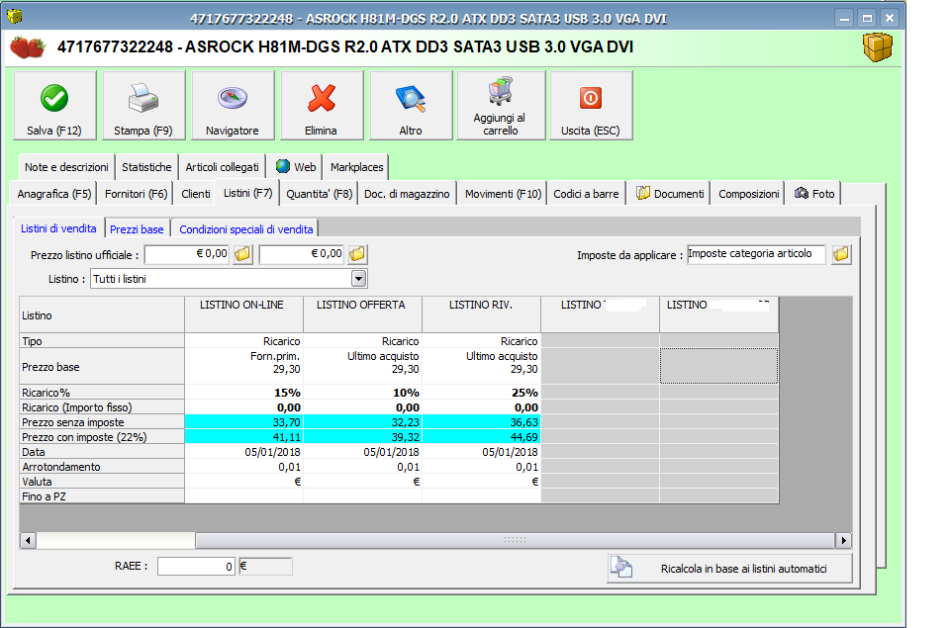Click the green checkmark Salva (F12) icon
Image resolution: width=950 pixels, height=628 pixels.
(x=53, y=98)
